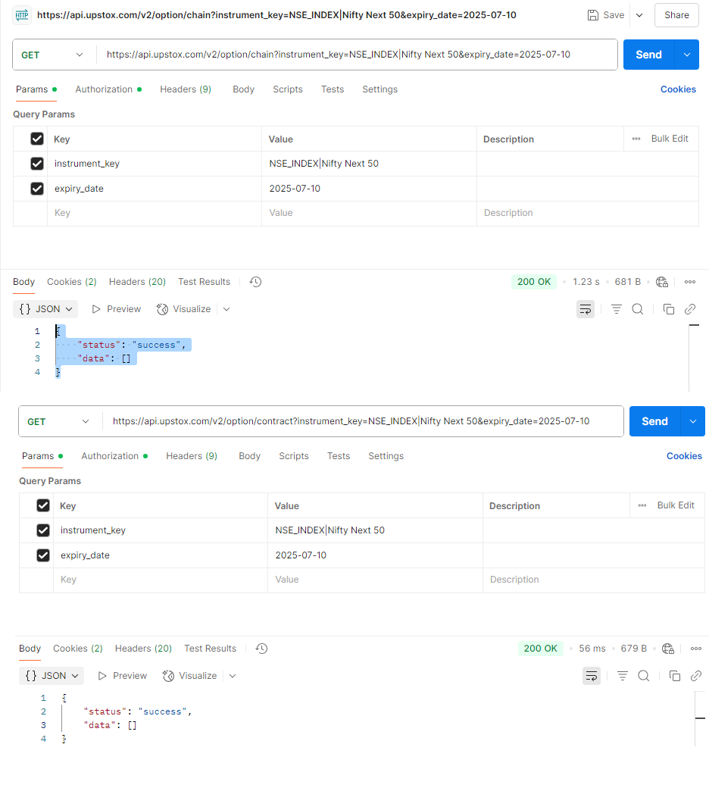Click the globe network icon in lower response
The width and height of the screenshot is (709, 791).
pos(668,649)
